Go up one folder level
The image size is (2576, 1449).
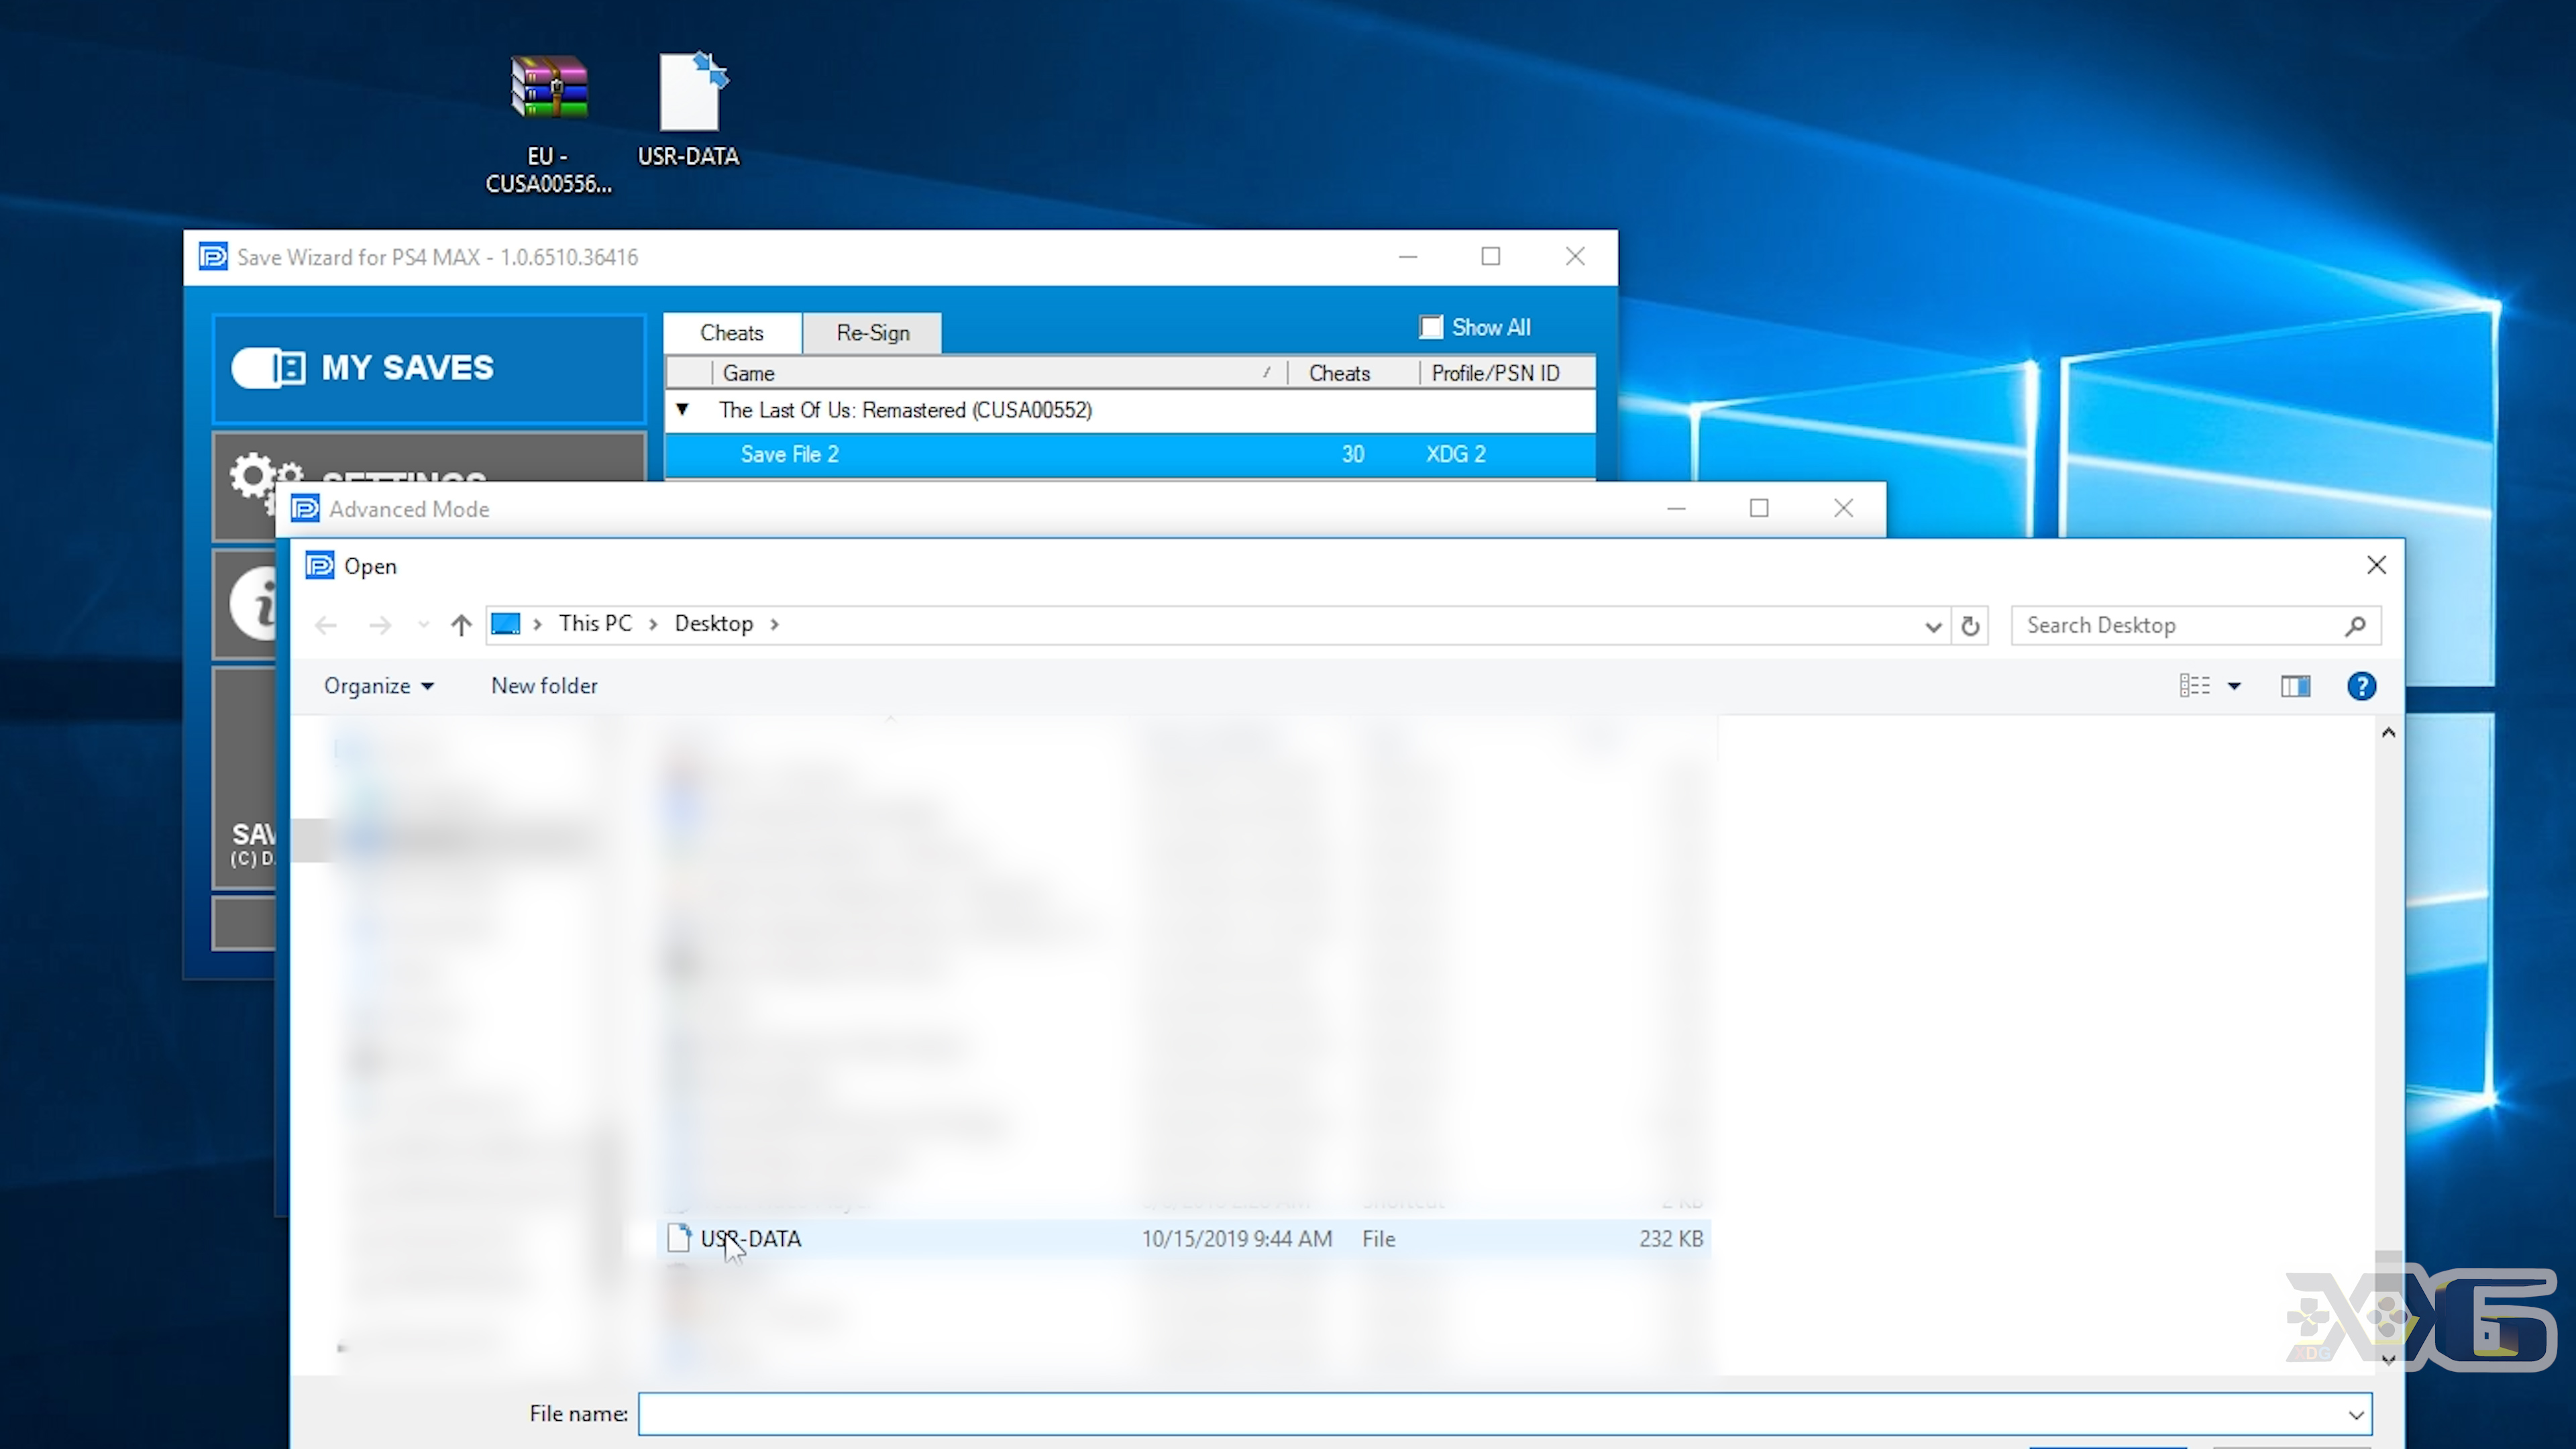(461, 626)
